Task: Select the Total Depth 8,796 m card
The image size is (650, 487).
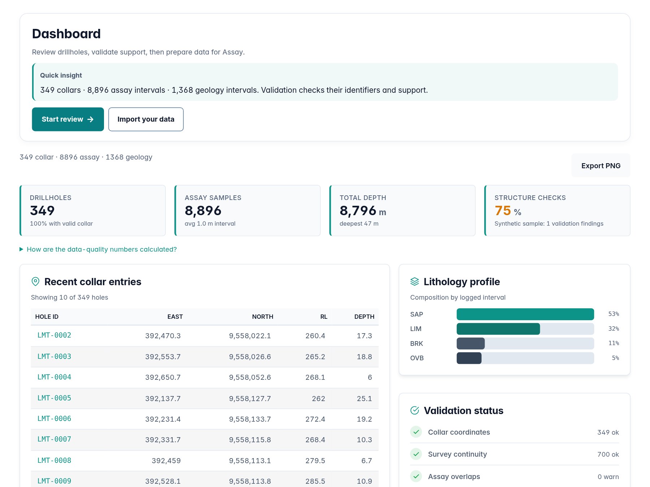Action: pyautogui.click(x=402, y=210)
